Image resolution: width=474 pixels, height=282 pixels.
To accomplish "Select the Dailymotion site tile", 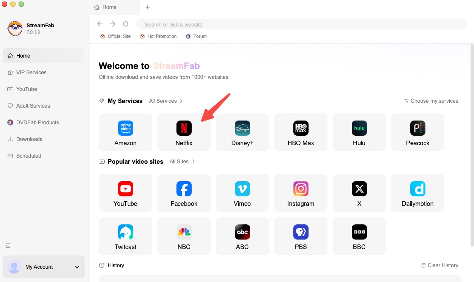I will [x=417, y=193].
